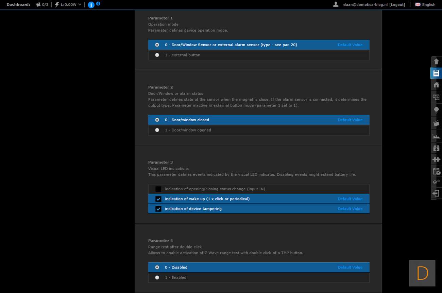Open Plugins via the puzzle piece icon

436,159
